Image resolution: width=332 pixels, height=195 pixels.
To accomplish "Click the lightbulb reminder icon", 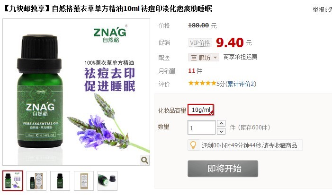I will point(193,145).
